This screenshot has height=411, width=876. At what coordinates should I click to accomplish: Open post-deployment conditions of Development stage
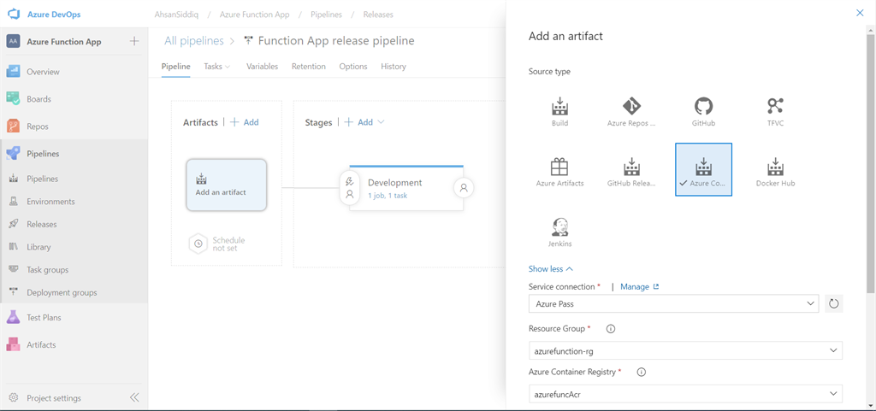[x=464, y=188]
